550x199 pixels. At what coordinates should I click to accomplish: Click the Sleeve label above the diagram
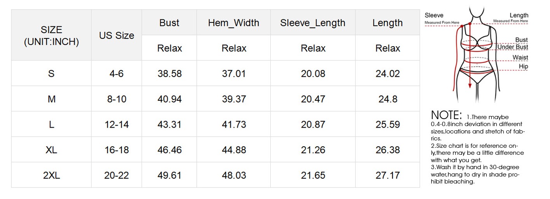pos(434,16)
